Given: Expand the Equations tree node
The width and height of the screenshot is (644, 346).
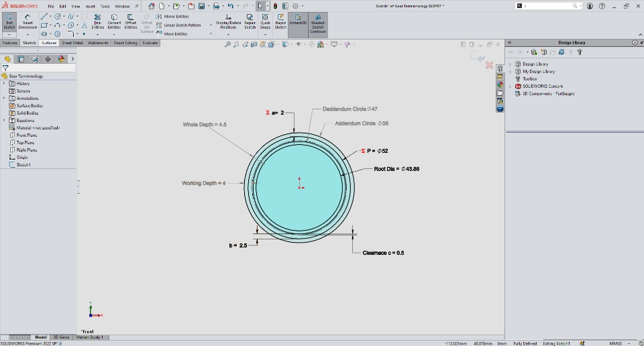Looking at the screenshot, I should click(x=4, y=120).
